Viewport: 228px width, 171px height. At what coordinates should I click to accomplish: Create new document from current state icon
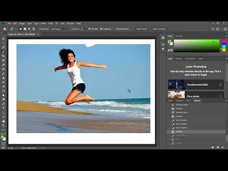[212, 147]
